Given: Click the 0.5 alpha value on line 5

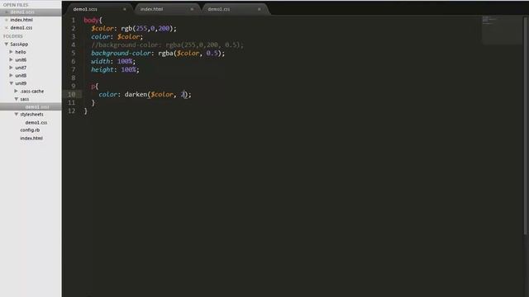Looking at the screenshot, I should point(212,53).
